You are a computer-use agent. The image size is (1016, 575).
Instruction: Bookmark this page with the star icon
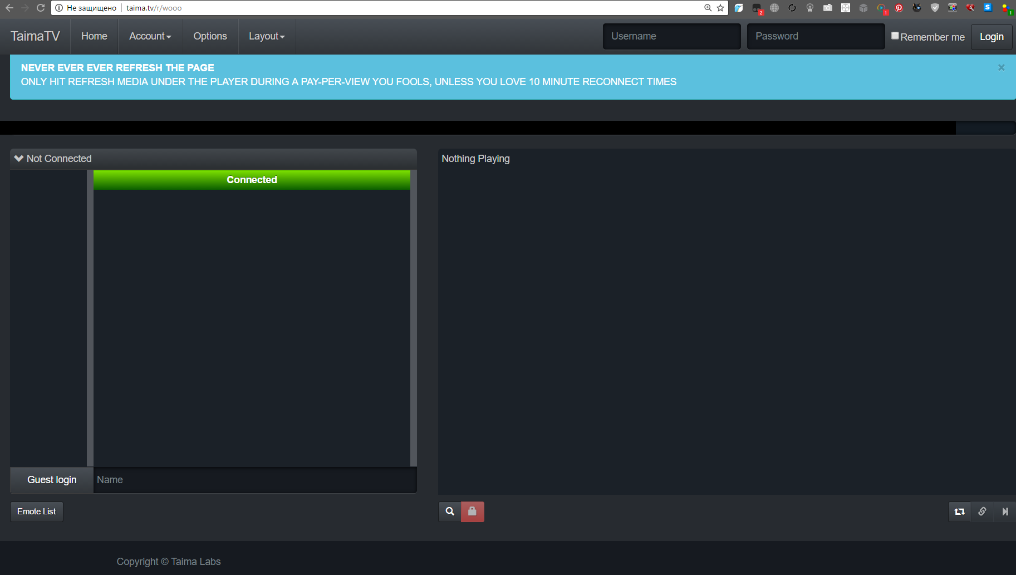720,8
